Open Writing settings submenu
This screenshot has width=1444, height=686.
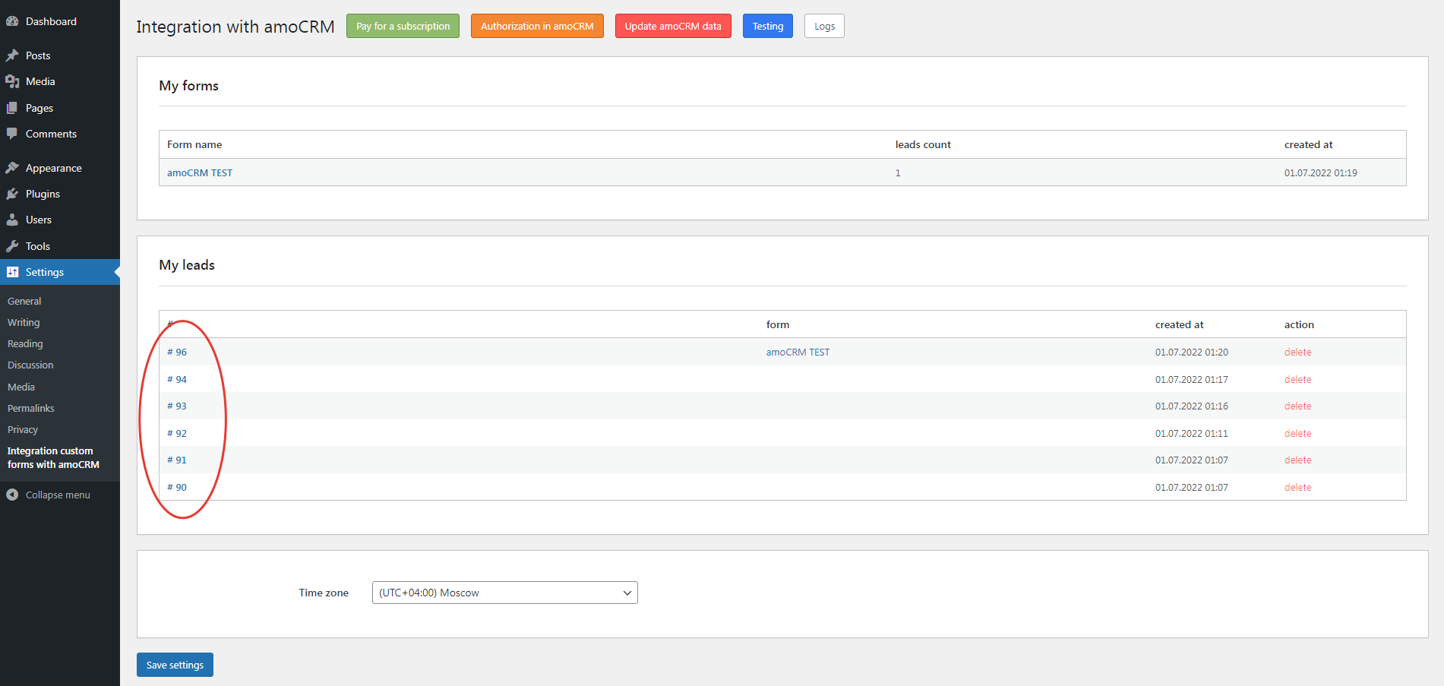point(24,322)
